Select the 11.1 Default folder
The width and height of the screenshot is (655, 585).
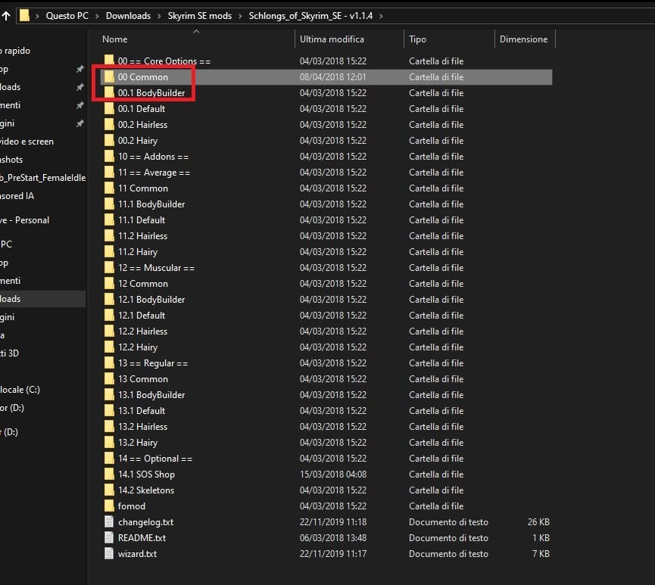point(141,219)
